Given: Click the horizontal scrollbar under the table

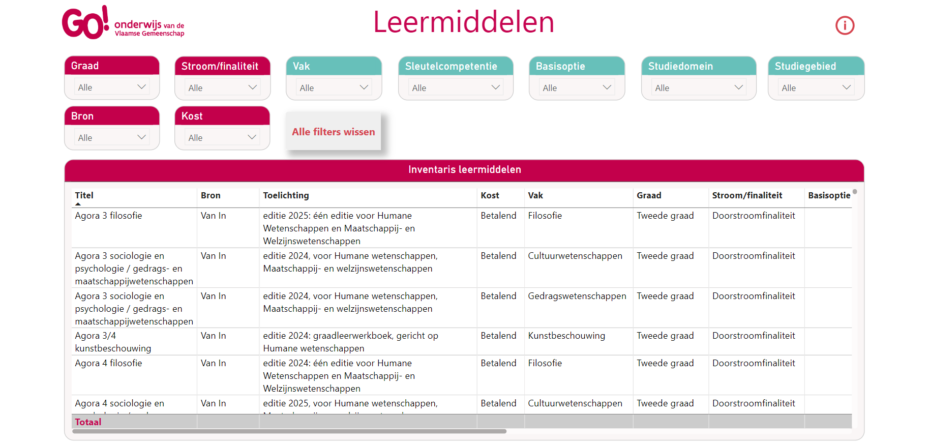Looking at the screenshot, I should coord(289,431).
